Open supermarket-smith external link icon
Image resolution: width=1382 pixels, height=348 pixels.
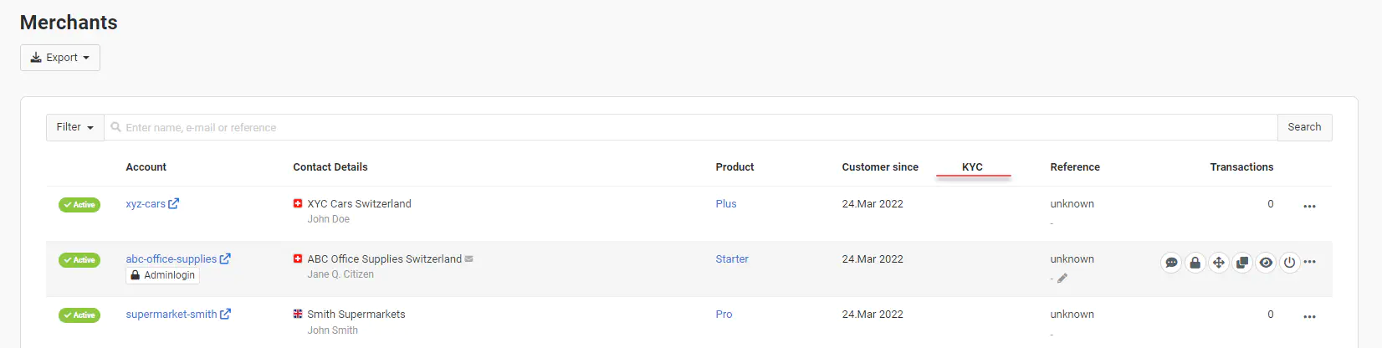click(226, 314)
